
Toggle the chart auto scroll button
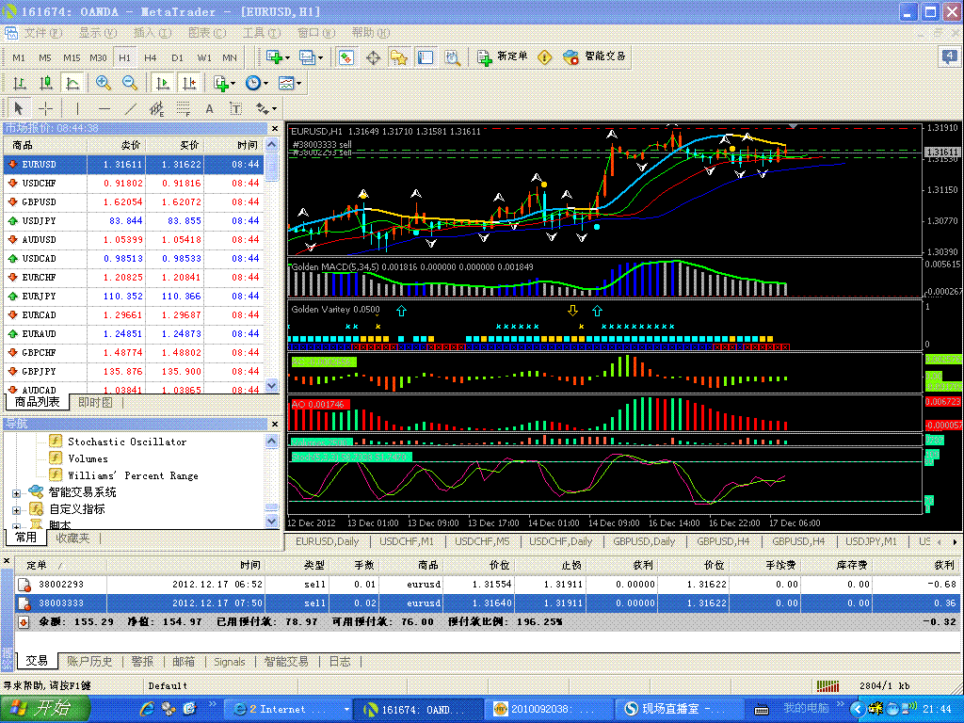click(x=162, y=83)
